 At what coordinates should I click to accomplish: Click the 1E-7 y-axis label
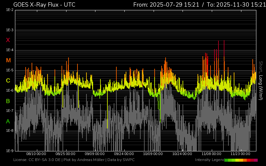(10, 111)
